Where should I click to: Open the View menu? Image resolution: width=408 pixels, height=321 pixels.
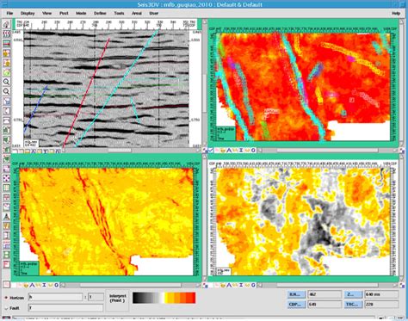pos(46,13)
